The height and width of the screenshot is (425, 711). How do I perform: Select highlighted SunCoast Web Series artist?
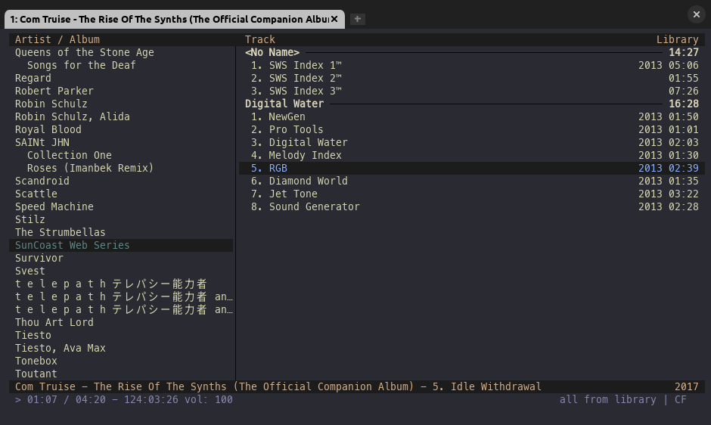pyautogui.click(x=121, y=245)
